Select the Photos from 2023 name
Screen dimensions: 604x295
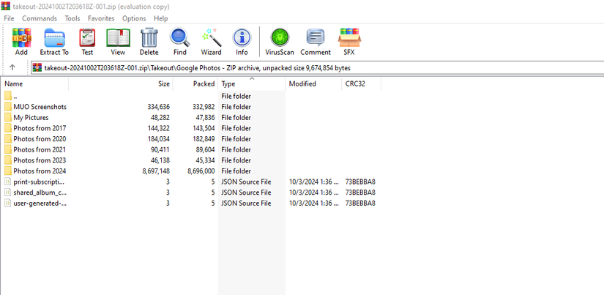pyautogui.click(x=40, y=160)
